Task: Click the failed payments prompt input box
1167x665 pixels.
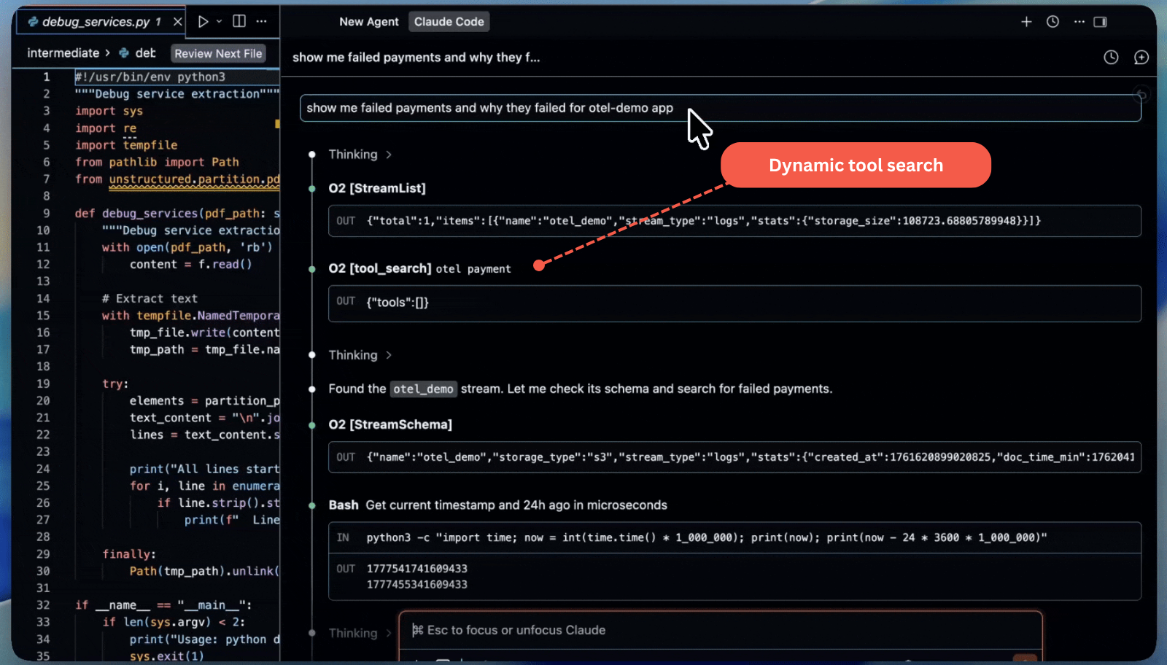Action: click(x=720, y=108)
